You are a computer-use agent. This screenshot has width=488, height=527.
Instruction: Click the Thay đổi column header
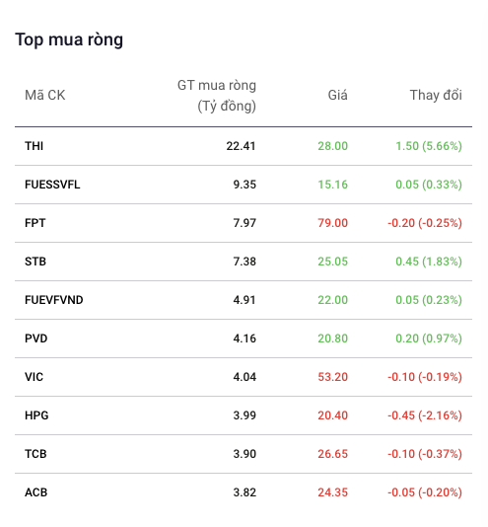[436, 96]
